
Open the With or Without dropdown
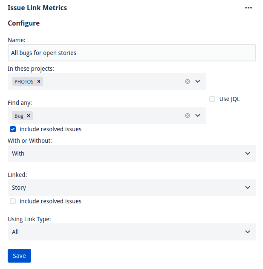point(132,153)
